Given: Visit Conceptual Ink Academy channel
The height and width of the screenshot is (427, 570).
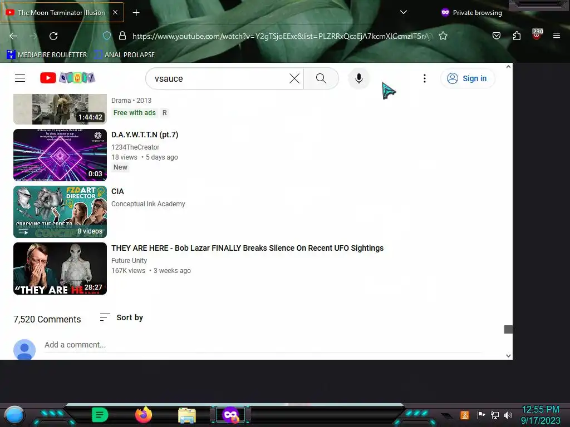Looking at the screenshot, I should coord(148,203).
